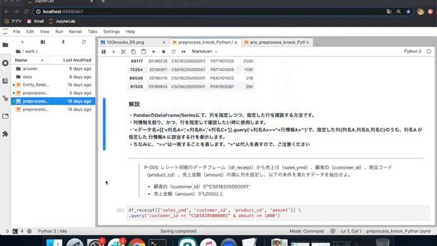This screenshot has height=246, width=437.
Task: Open the View menu
Action: [x=44, y=31]
